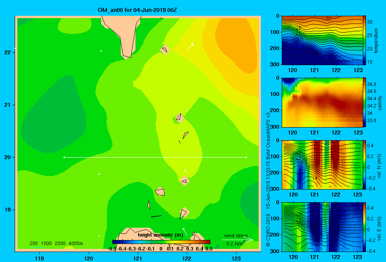Click longitude label 120 on map axis
The height and width of the screenshot is (262, 386).
pos(89,259)
